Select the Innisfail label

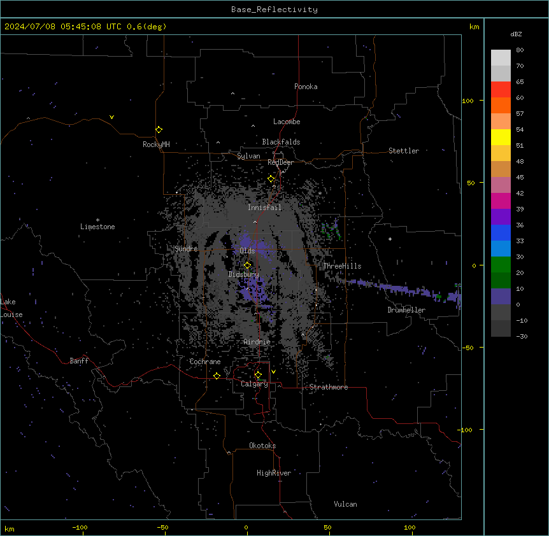(x=264, y=208)
